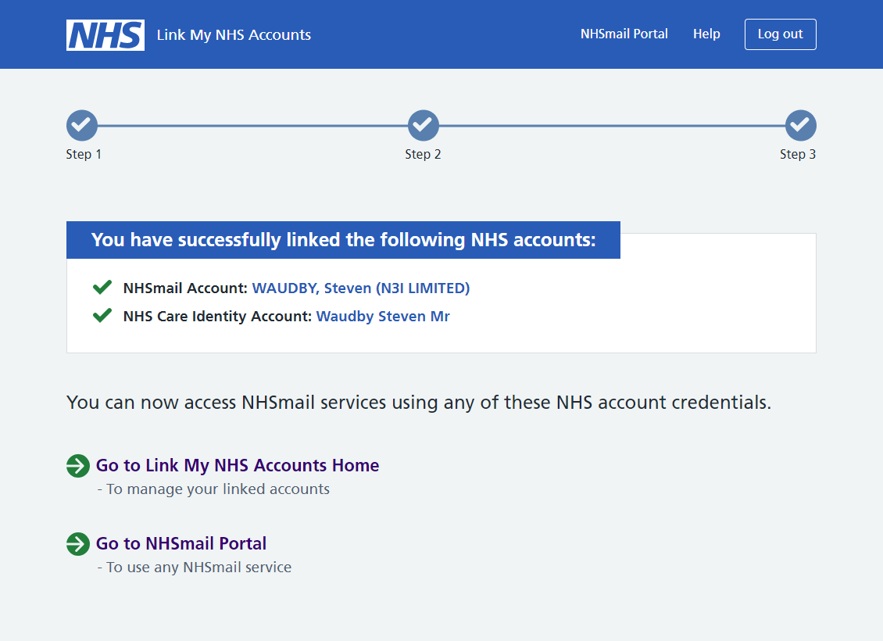The image size is (883, 641).
Task: Click green tick next to NHS Care Identity Account
Action: coord(102,316)
